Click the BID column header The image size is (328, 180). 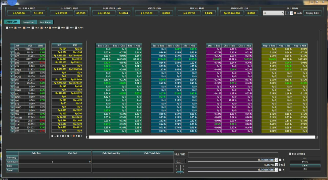(x=59, y=45)
